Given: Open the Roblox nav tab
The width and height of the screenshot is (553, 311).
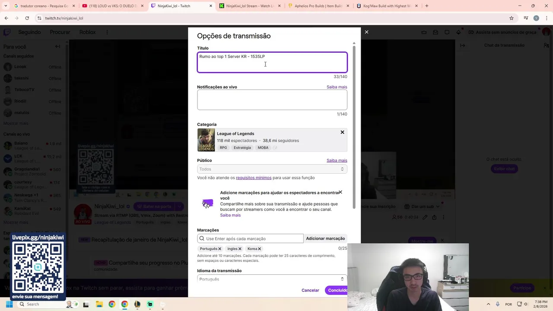Looking at the screenshot, I should pyautogui.click(x=88, y=32).
